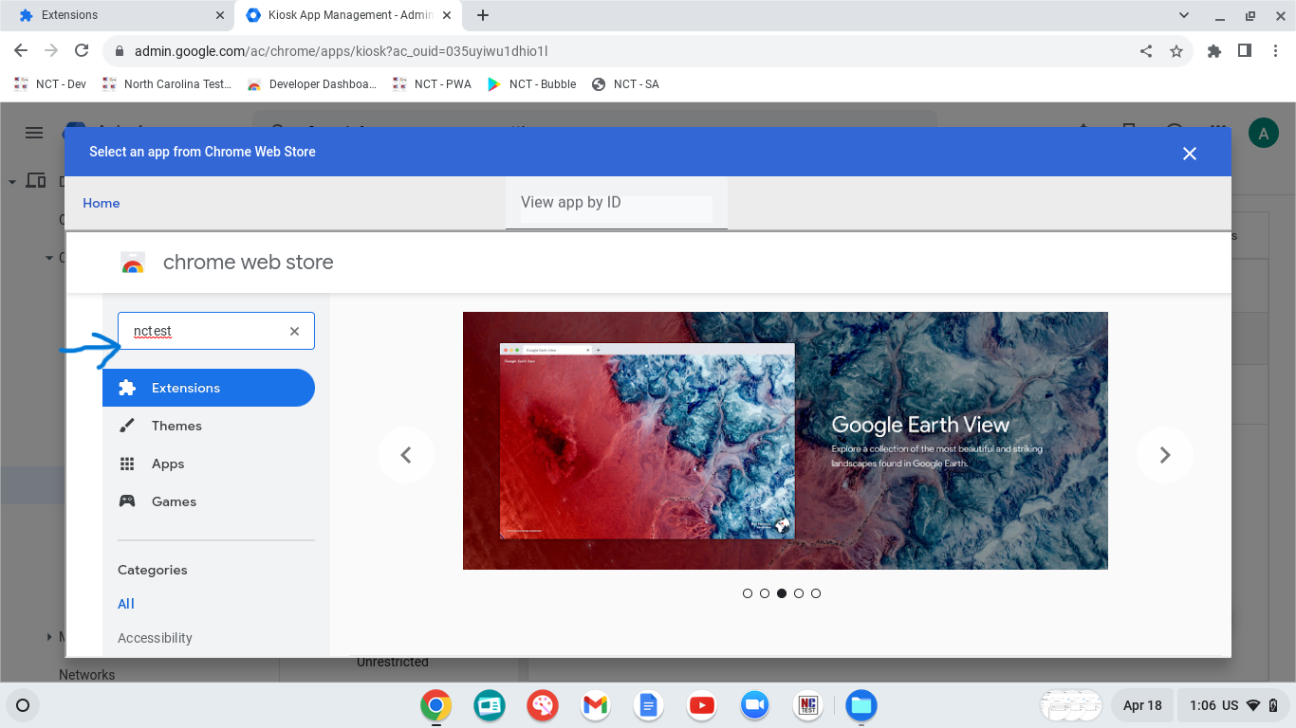
Task: Launch YouTube from the shelf
Action: point(702,705)
